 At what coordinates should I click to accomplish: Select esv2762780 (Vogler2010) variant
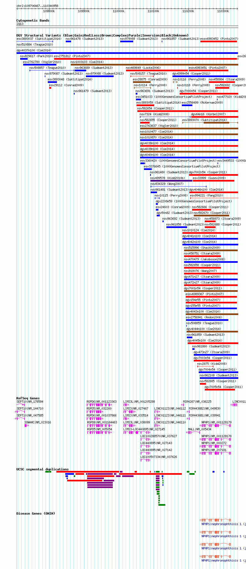coord(42,62)
